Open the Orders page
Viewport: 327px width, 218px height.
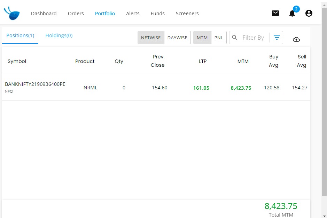pyautogui.click(x=76, y=14)
